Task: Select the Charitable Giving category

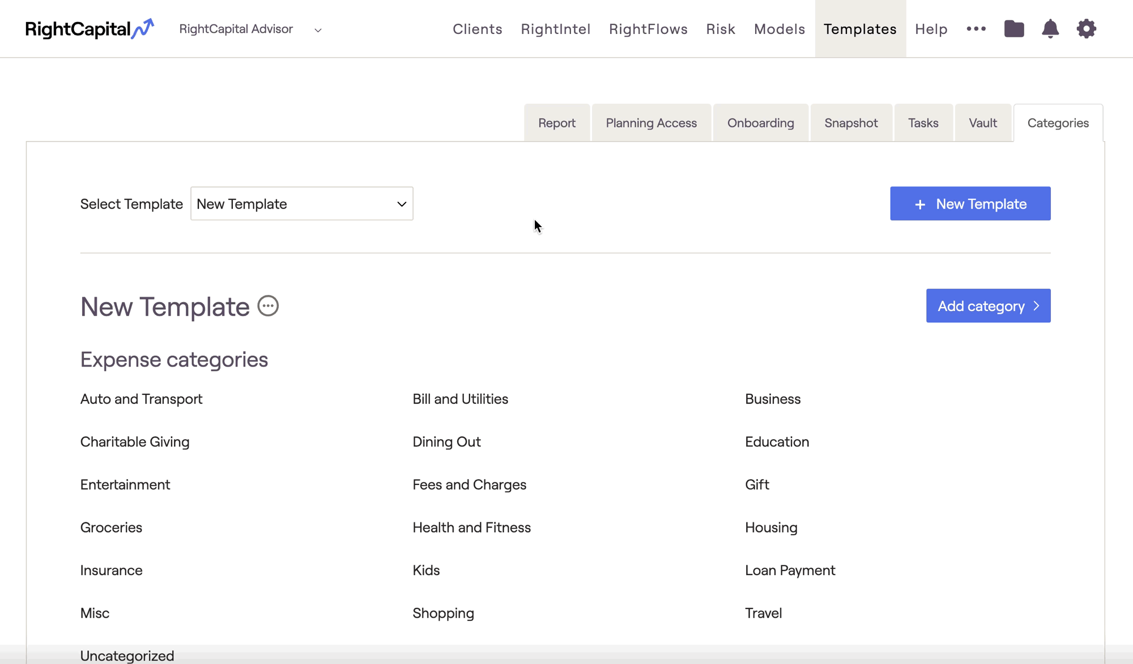Action: (x=135, y=442)
